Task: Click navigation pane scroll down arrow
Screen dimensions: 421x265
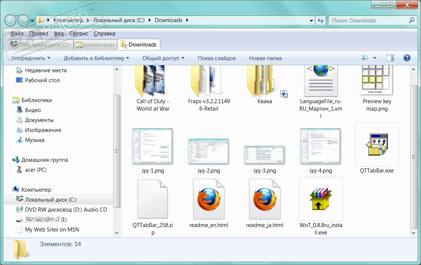Action: [117, 233]
